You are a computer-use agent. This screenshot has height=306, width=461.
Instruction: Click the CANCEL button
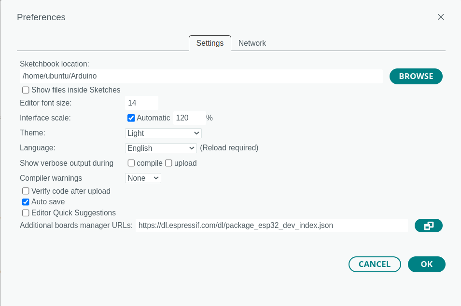pos(375,265)
